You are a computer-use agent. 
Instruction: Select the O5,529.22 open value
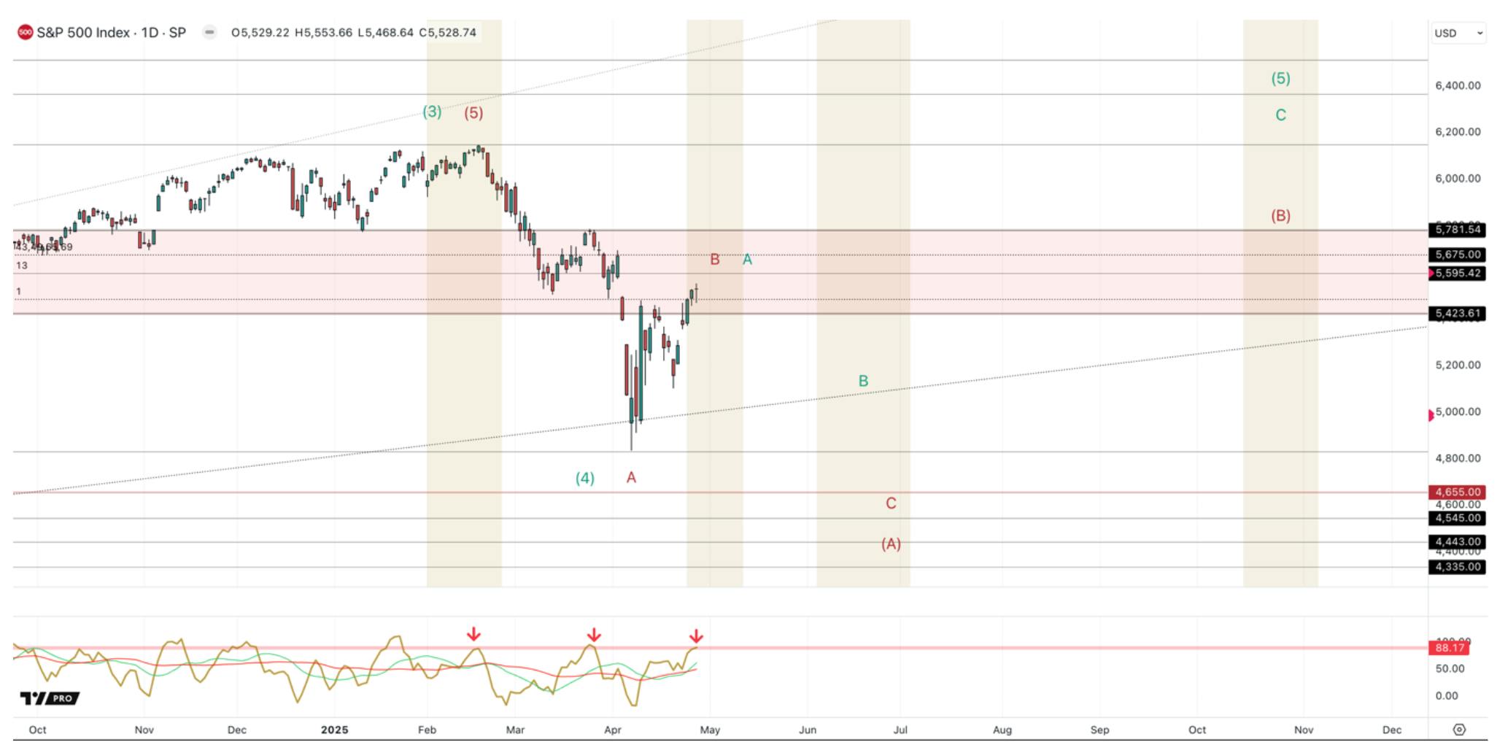(260, 33)
